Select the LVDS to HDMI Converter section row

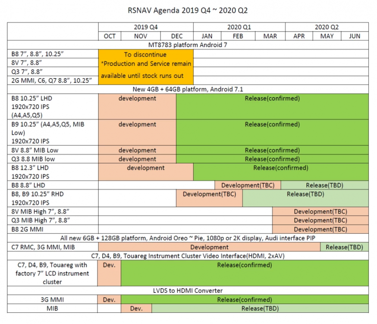coord(188,291)
